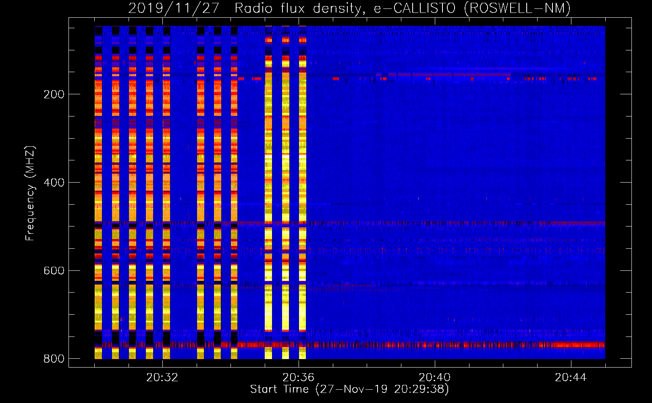Click the 400 frequency tick label
This screenshot has width=652, height=403.
click(54, 183)
